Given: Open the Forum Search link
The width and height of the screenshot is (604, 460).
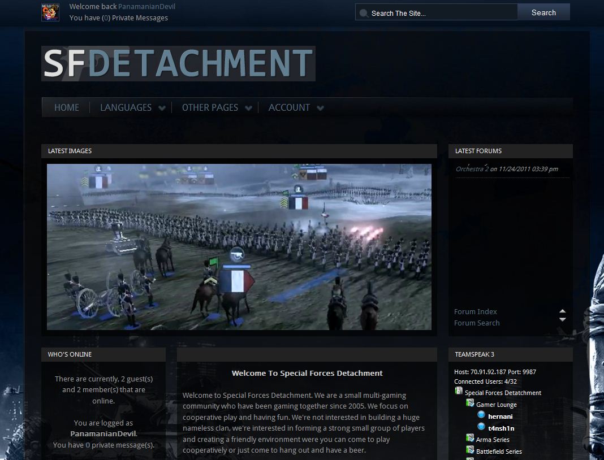Looking at the screenshot, I should point(477,323).
